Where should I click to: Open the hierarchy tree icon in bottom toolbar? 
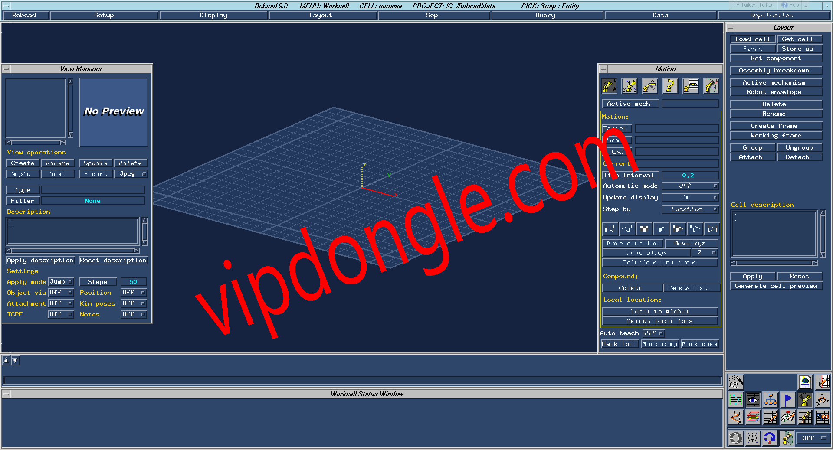pos(771,400)
